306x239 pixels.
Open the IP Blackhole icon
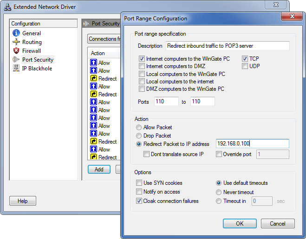16,68
